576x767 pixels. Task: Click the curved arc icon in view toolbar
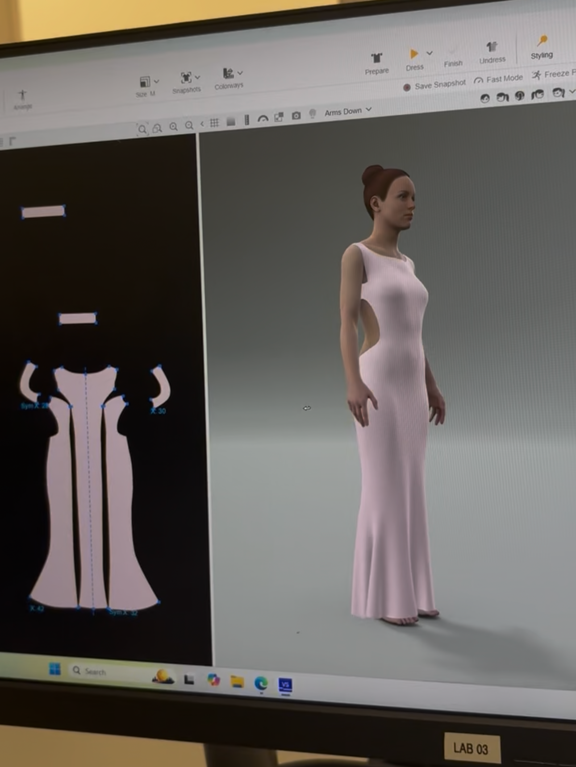coord(263,119)
